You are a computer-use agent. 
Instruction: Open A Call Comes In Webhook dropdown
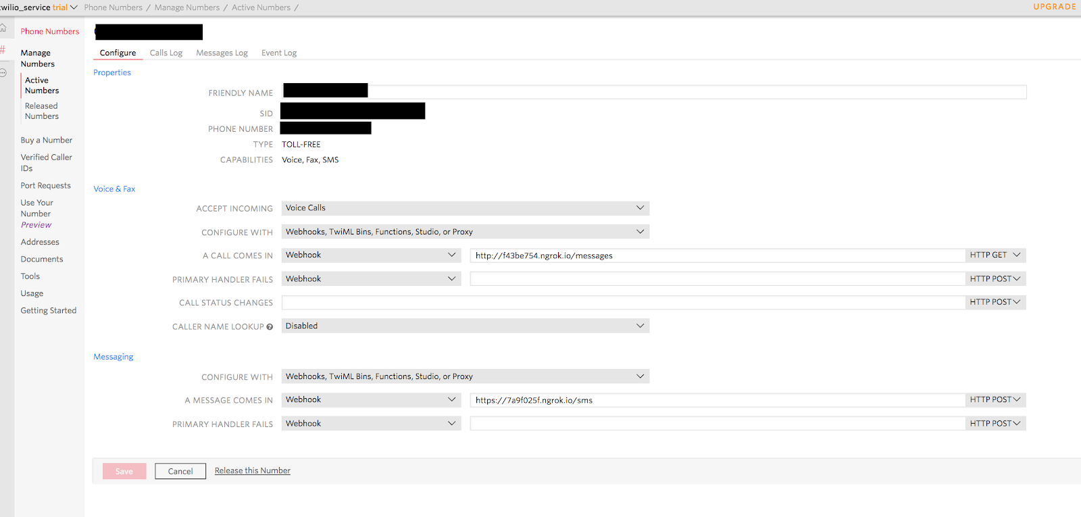coord(372,255)
